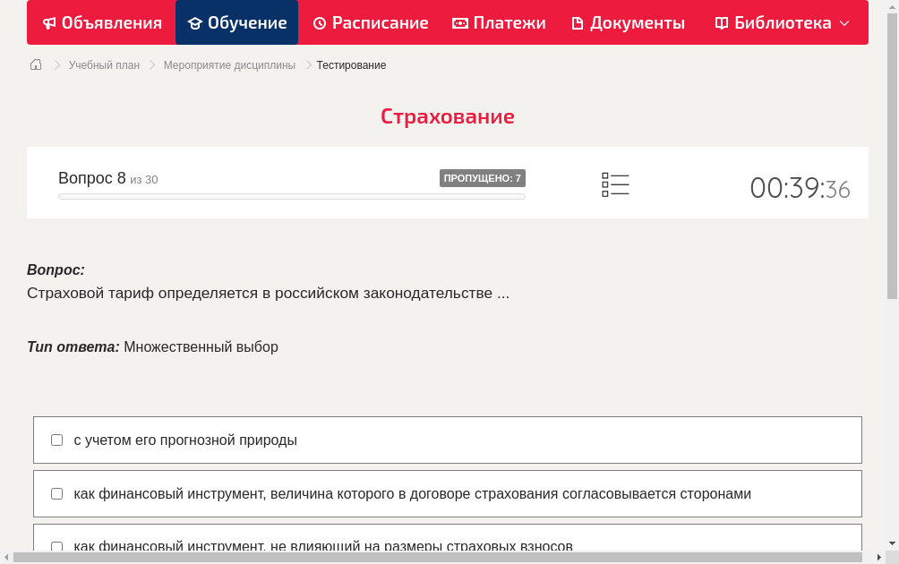Select the graduation cap icon on Обучение tab
This screenshot has width=899, height=564.
(198, 22)
